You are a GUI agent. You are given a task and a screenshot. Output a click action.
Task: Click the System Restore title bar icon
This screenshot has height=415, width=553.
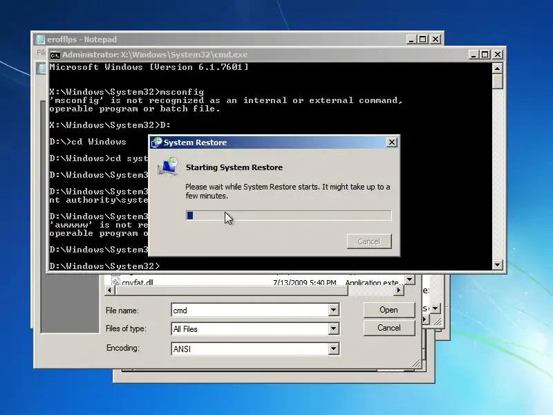coord(156,142)
